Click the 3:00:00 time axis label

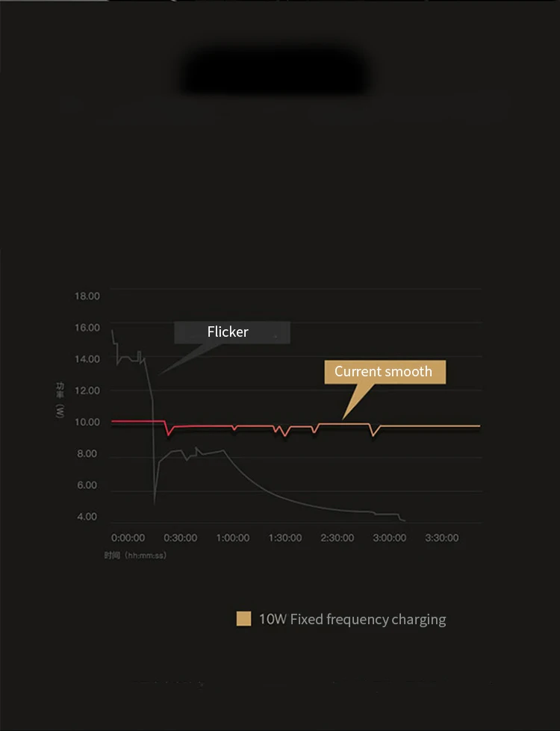389,538
